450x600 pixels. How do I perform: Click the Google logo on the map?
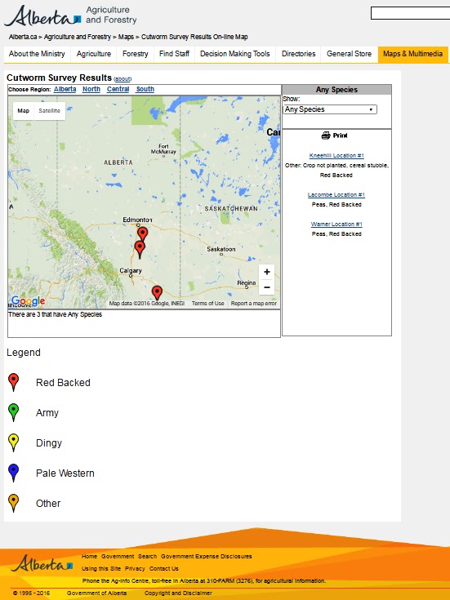tap(28, 301)
